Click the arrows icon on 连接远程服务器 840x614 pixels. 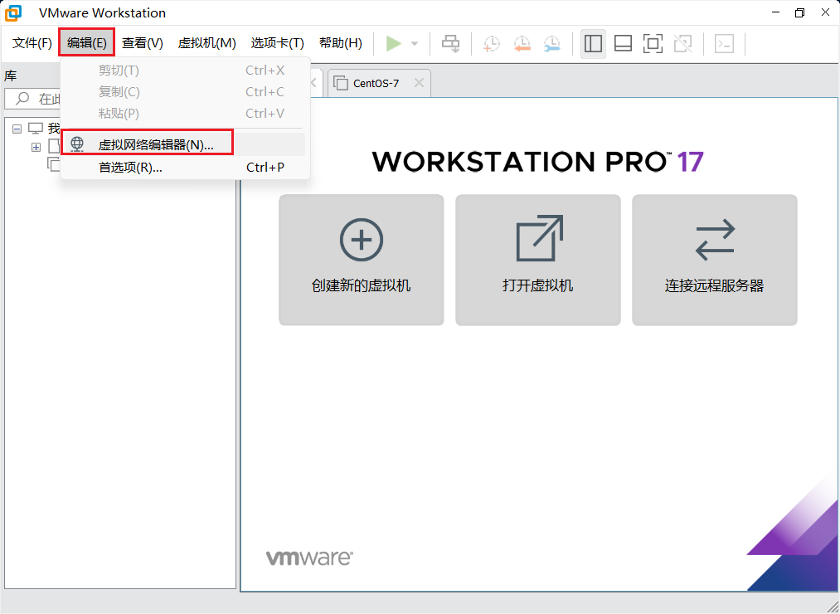click(x=715, y=240)
